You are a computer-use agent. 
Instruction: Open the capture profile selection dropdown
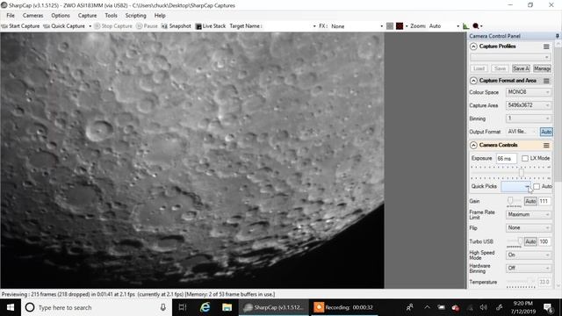click(x=510, y=57)
